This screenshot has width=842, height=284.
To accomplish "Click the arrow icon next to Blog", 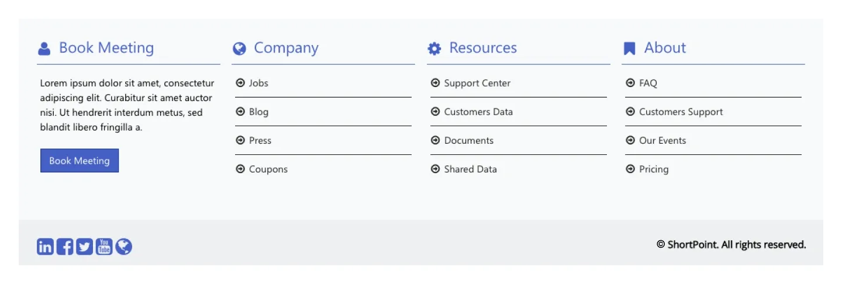I will point(240,112).
